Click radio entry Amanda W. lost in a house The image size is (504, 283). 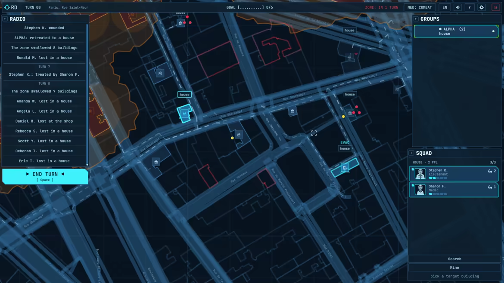[x=44, y=102]
